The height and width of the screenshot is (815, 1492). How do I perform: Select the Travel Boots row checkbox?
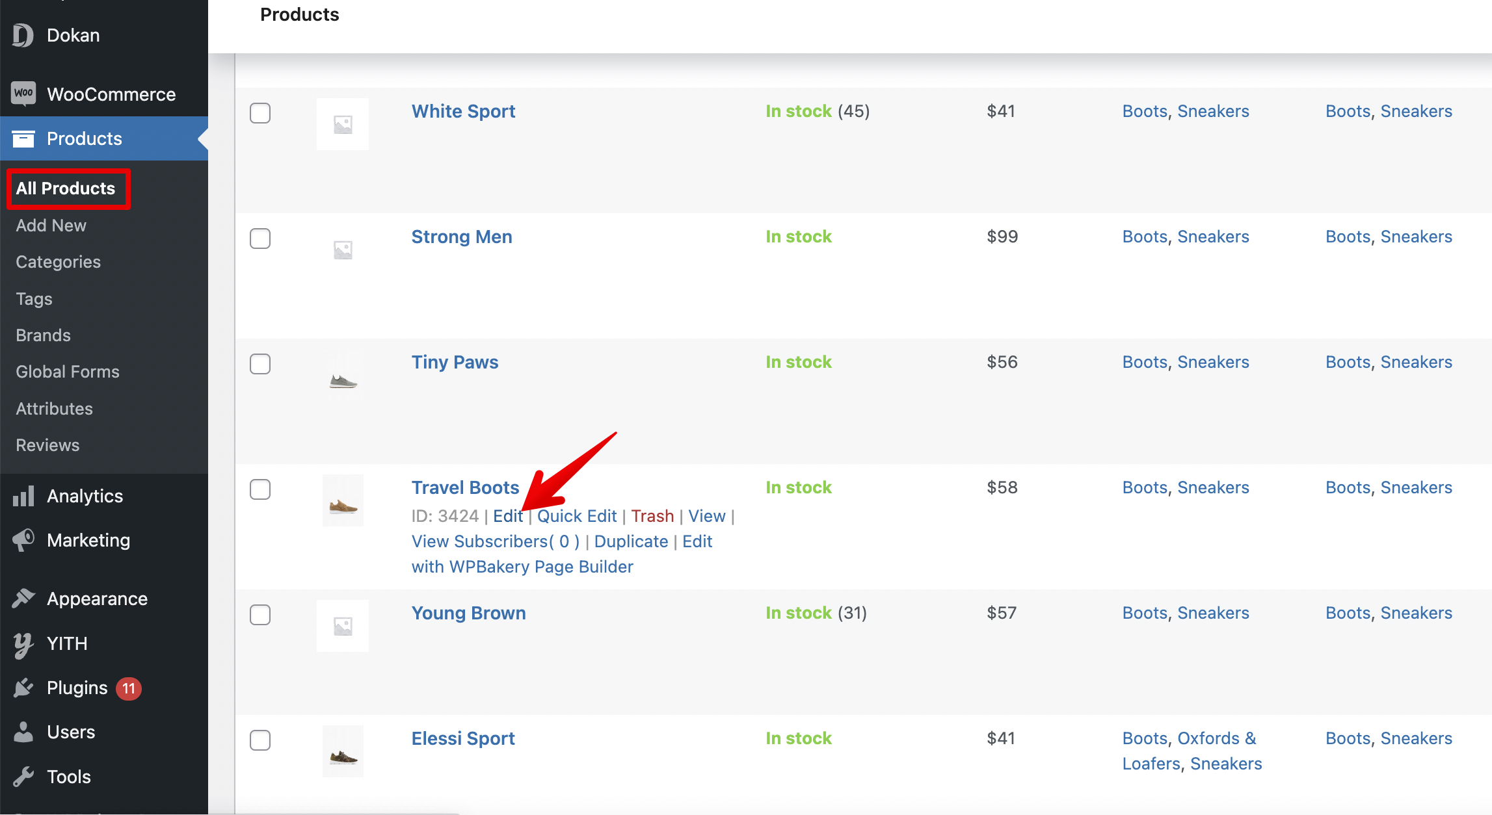pyautogui.click(x=260, y=489)
